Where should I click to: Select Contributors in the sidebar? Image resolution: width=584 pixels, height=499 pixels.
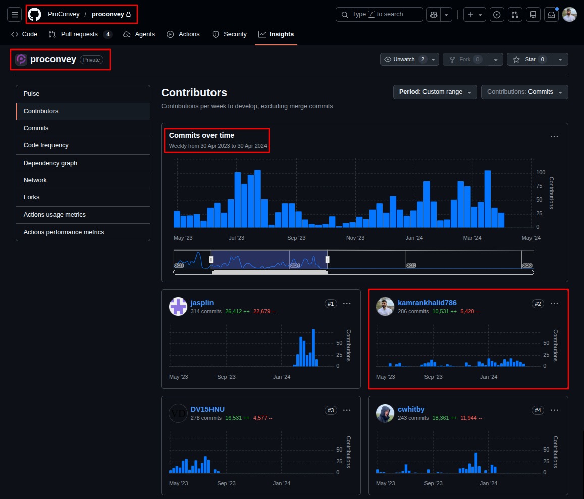(83, 111)
